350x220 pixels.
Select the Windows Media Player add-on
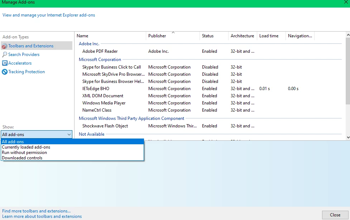(x=210, y=103)
